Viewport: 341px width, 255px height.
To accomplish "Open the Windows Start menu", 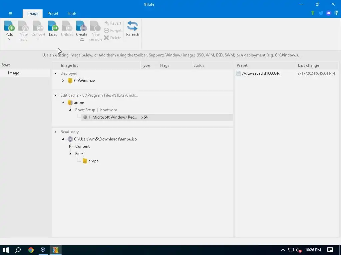I will [6, 250].
